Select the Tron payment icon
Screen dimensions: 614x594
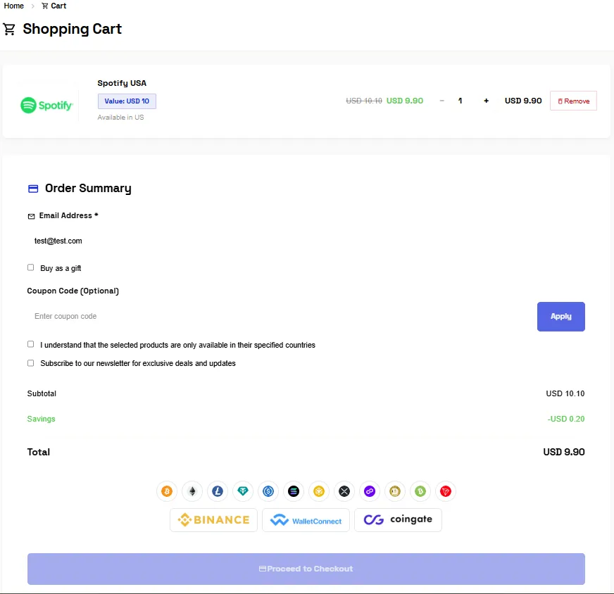pos(446,491)
